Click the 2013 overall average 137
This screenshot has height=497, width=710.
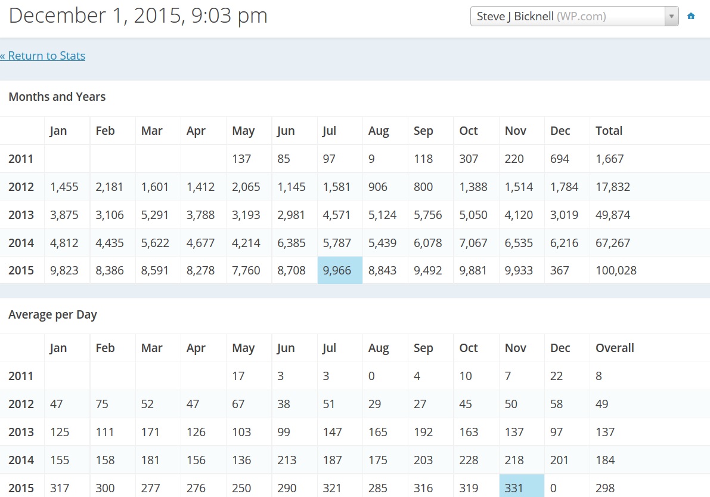[x=604, y=432]
